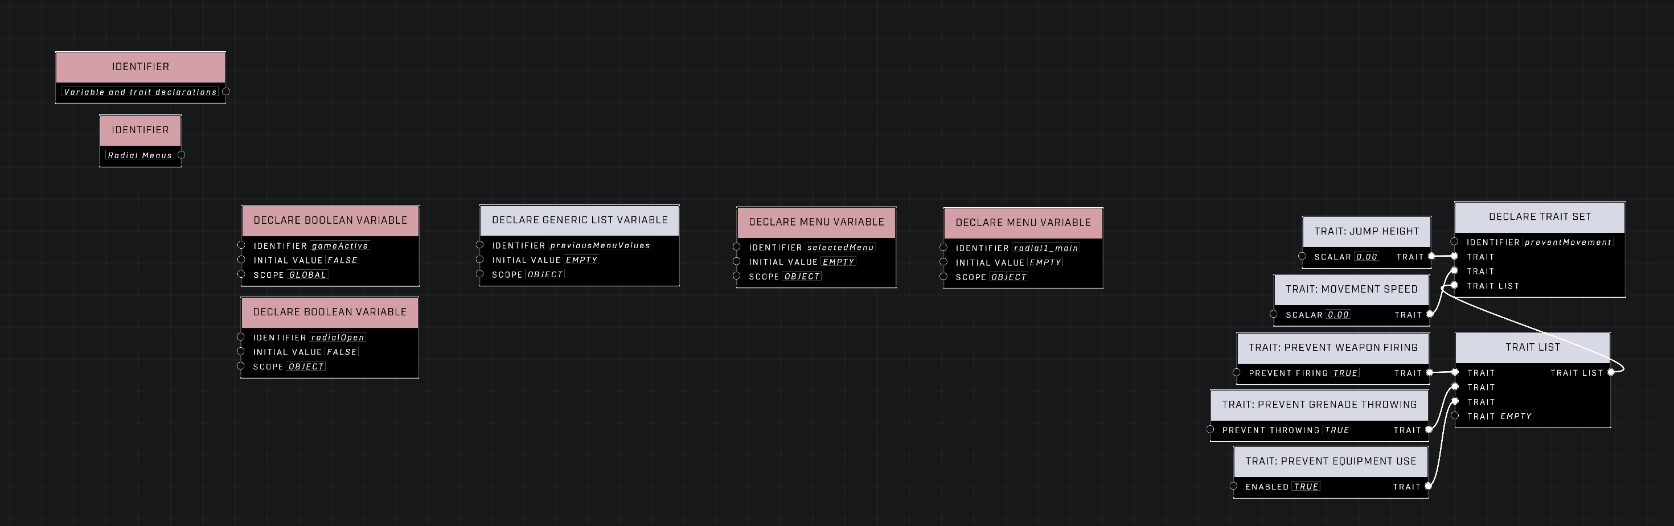Click the Prevent Equipment Use trait output pin
The width and height of the screenshot is (1674, 526).
click(x=1427, y=486)
